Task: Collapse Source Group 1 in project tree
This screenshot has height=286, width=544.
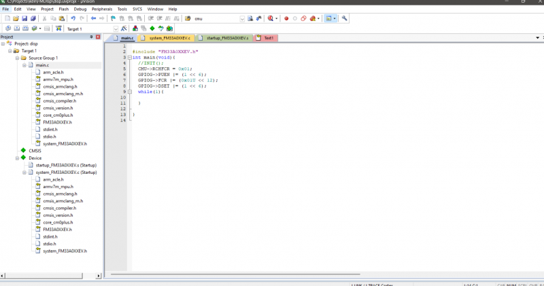Action: point(16,58)
